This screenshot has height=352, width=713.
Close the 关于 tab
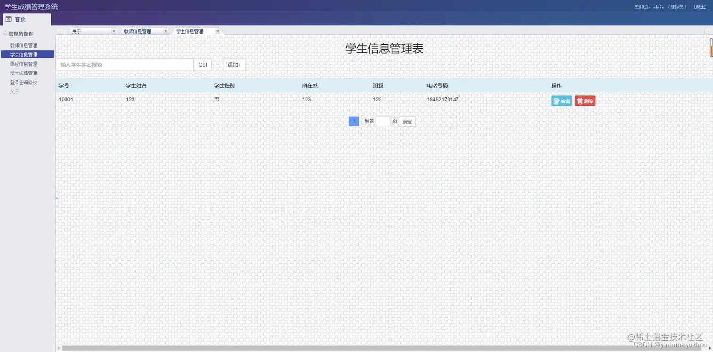pos(114,31)
